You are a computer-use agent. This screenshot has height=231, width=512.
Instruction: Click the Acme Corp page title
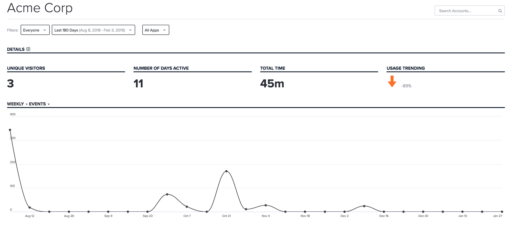pos(40,8)
